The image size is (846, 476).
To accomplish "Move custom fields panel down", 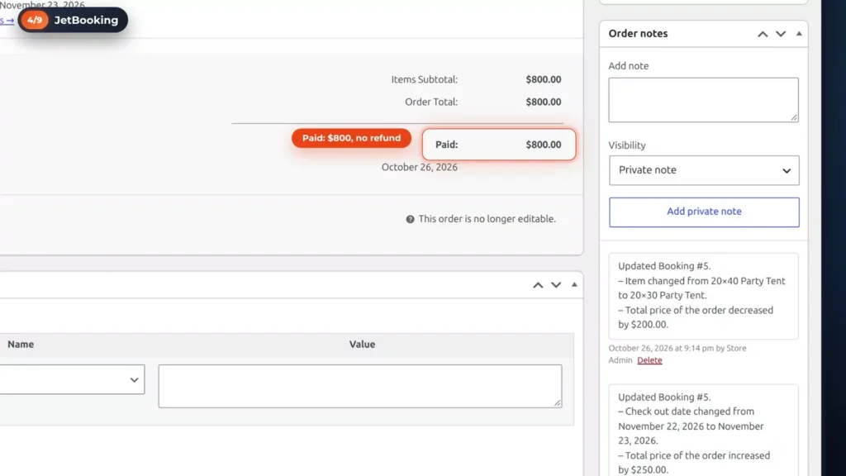I will pos(556,285).
